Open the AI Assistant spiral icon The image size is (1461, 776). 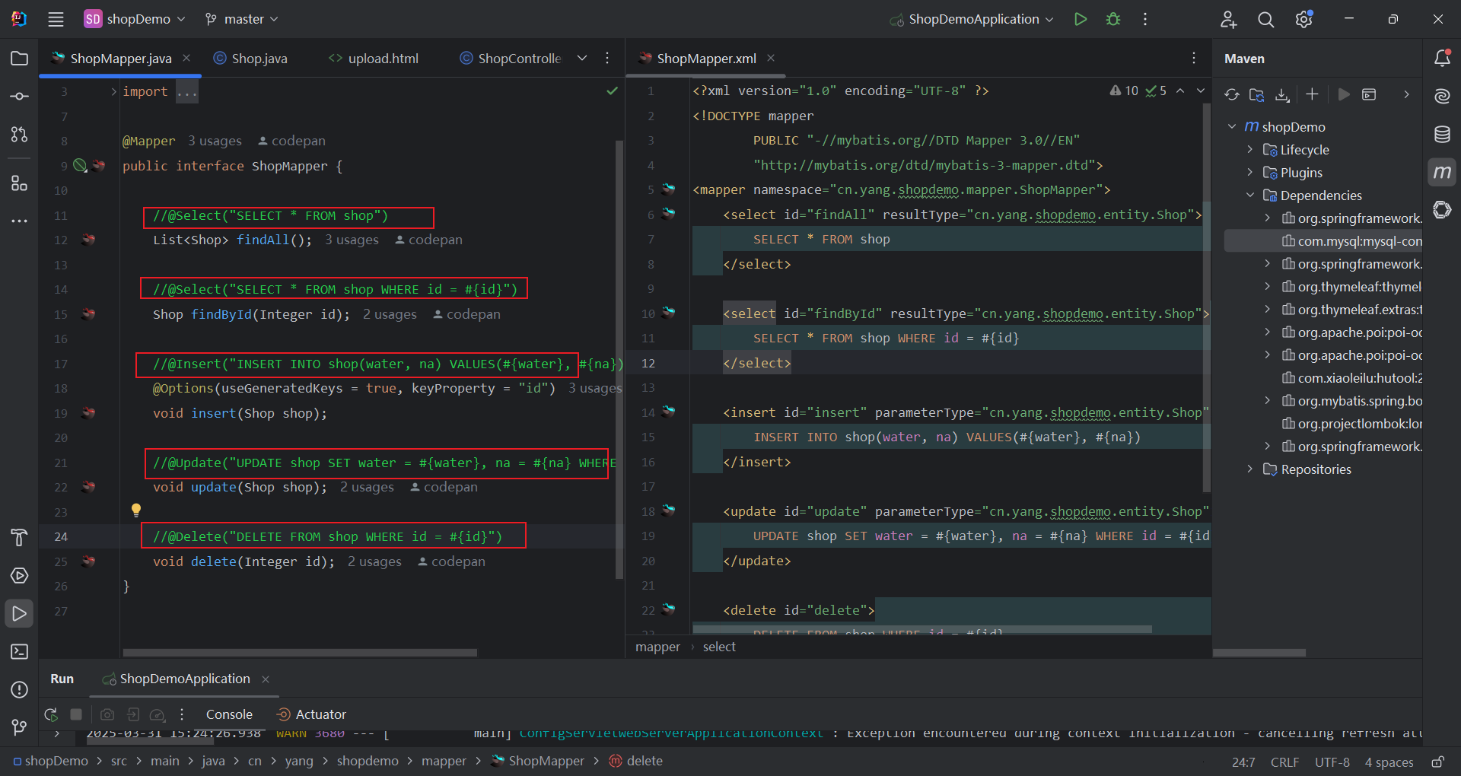point(1442,97)
